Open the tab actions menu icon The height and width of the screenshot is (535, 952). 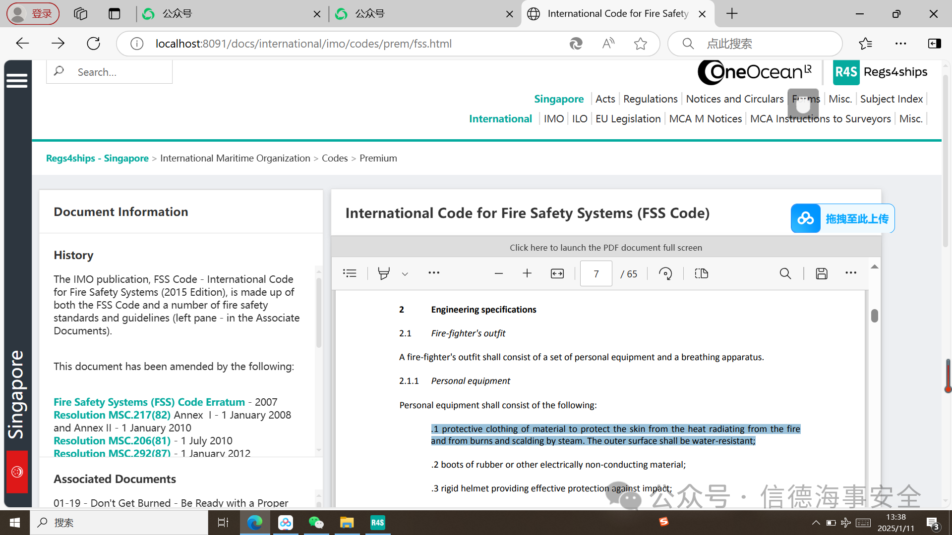tap(115, 13)
